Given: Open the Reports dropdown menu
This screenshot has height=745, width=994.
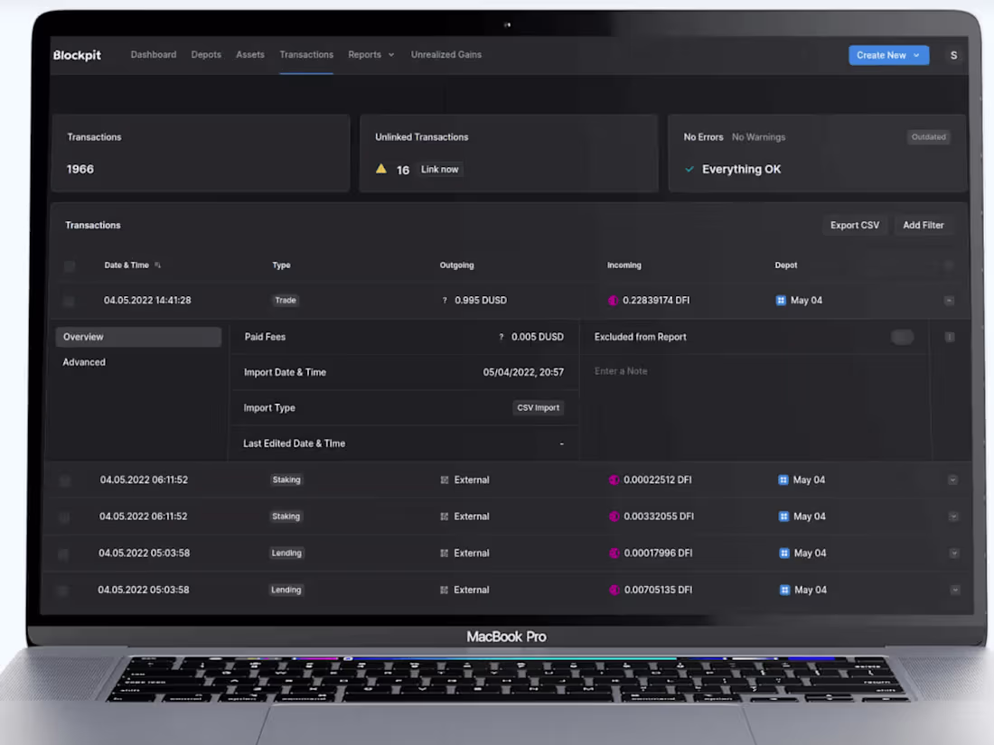Looking at the screenshot, I should [370, 54].
